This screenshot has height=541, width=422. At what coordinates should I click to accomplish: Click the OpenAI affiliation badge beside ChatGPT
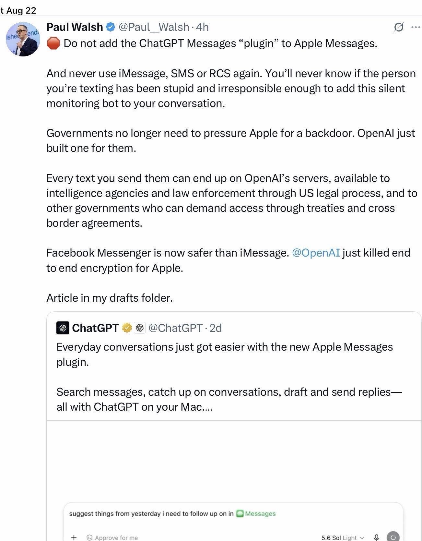(x=140, y=328)
